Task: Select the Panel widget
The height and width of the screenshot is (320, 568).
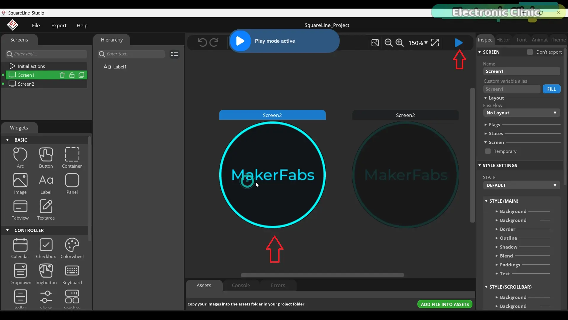Action: [x=72, y=184]
